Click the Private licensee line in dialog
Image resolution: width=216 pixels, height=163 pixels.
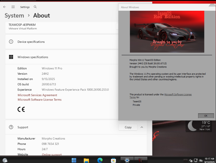136,105
